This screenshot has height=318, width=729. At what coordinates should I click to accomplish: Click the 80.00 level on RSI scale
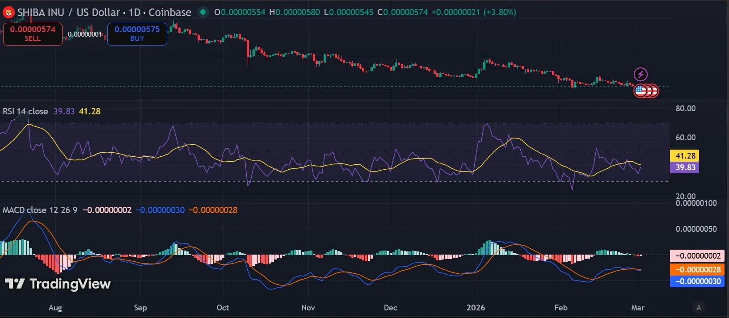[685, 109]
